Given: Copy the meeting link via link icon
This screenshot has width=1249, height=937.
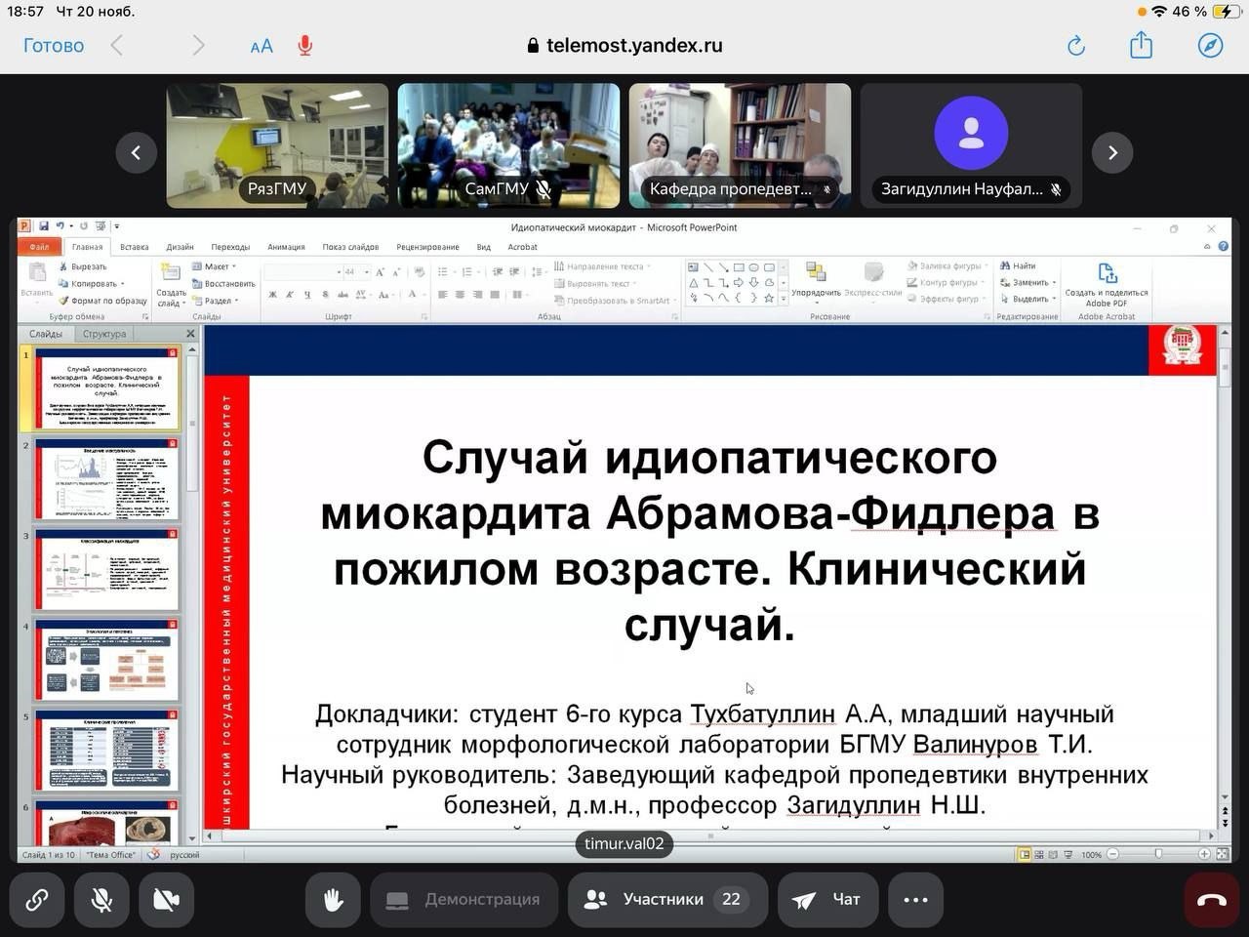Looking at the screenshot, I should [x=37, y=899].
